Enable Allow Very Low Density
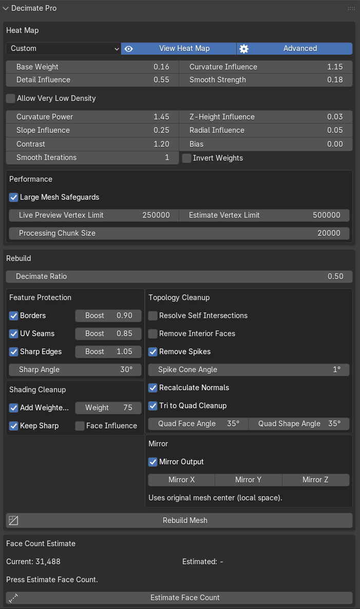 10,98
